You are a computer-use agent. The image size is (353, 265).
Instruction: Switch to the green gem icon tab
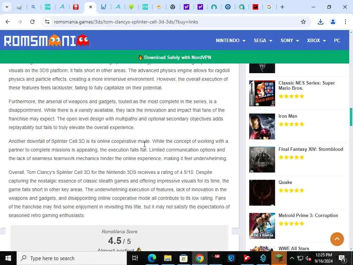pyautogui.click(x=131, y=7)
